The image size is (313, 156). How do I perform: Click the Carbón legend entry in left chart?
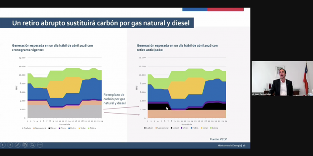pyautogui.click(x=26, y=128)
